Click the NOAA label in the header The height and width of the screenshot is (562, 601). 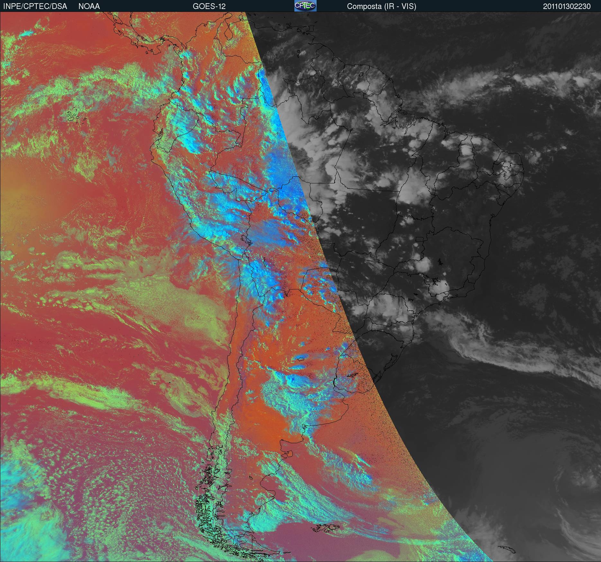[x=89, y=6]
